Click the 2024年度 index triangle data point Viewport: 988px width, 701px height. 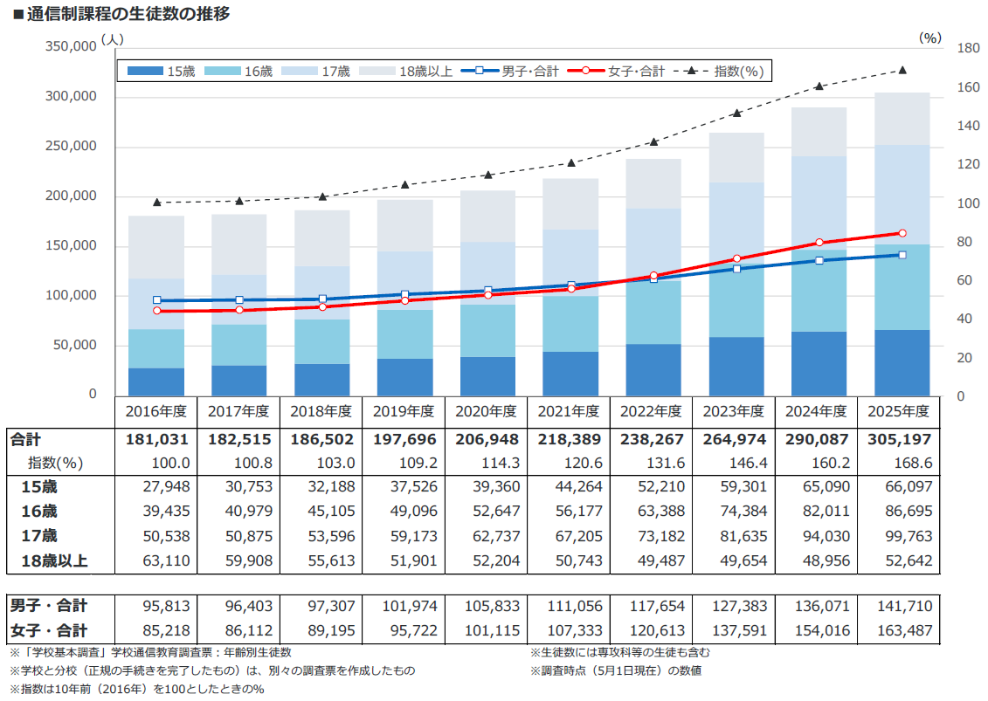point(819,86)
